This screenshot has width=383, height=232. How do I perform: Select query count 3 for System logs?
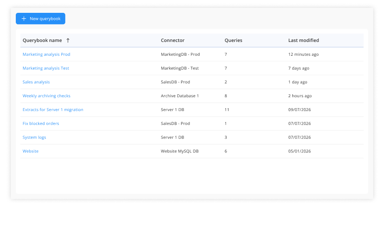click(226, 137)
